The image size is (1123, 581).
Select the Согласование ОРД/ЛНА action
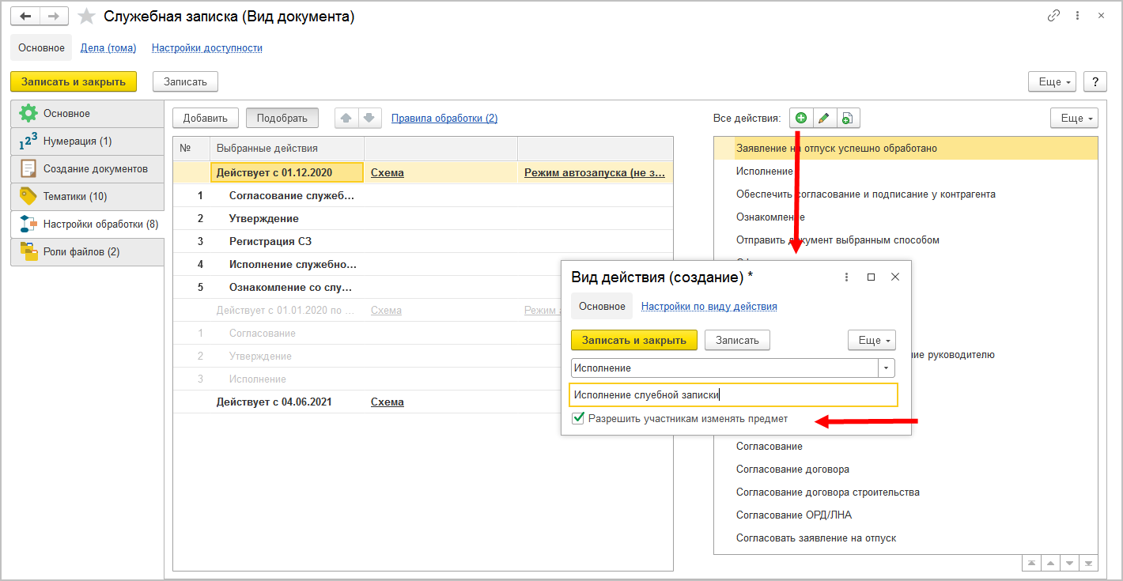tap(794, 515)
